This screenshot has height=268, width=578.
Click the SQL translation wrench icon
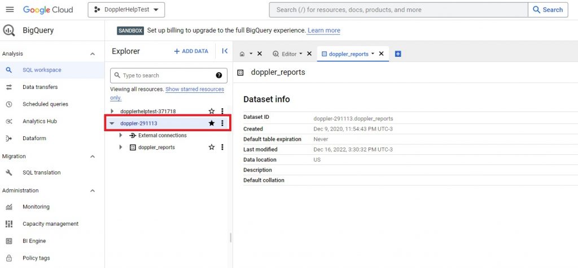tap(9, 172)
